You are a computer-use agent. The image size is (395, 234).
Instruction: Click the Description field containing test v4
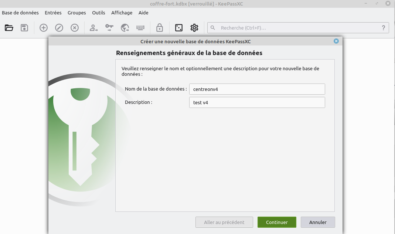pyautogui.click(x=257, y=102)
